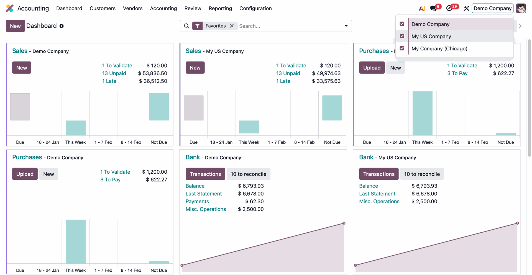This screenshot has width=532, height=275.
Task: Remove the Favorites filter with X
Action: click(232, 26)
